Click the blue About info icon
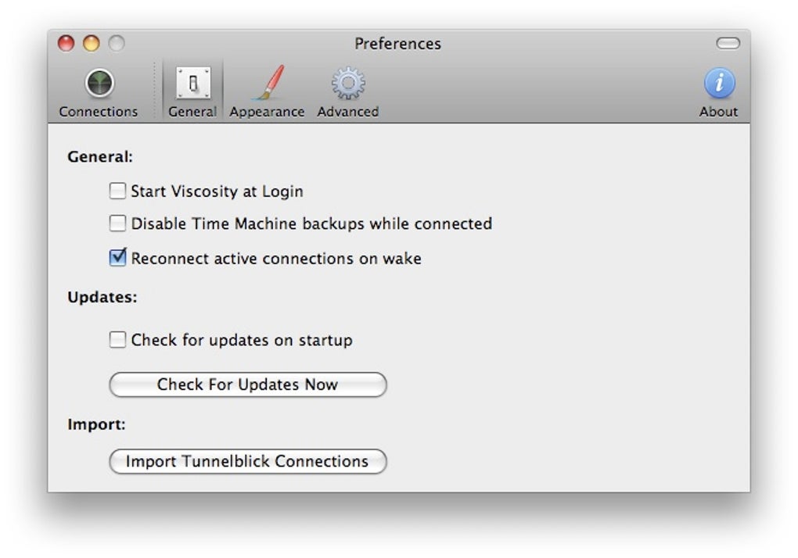This screenshot has height=558, width=798. coord(719,83)
